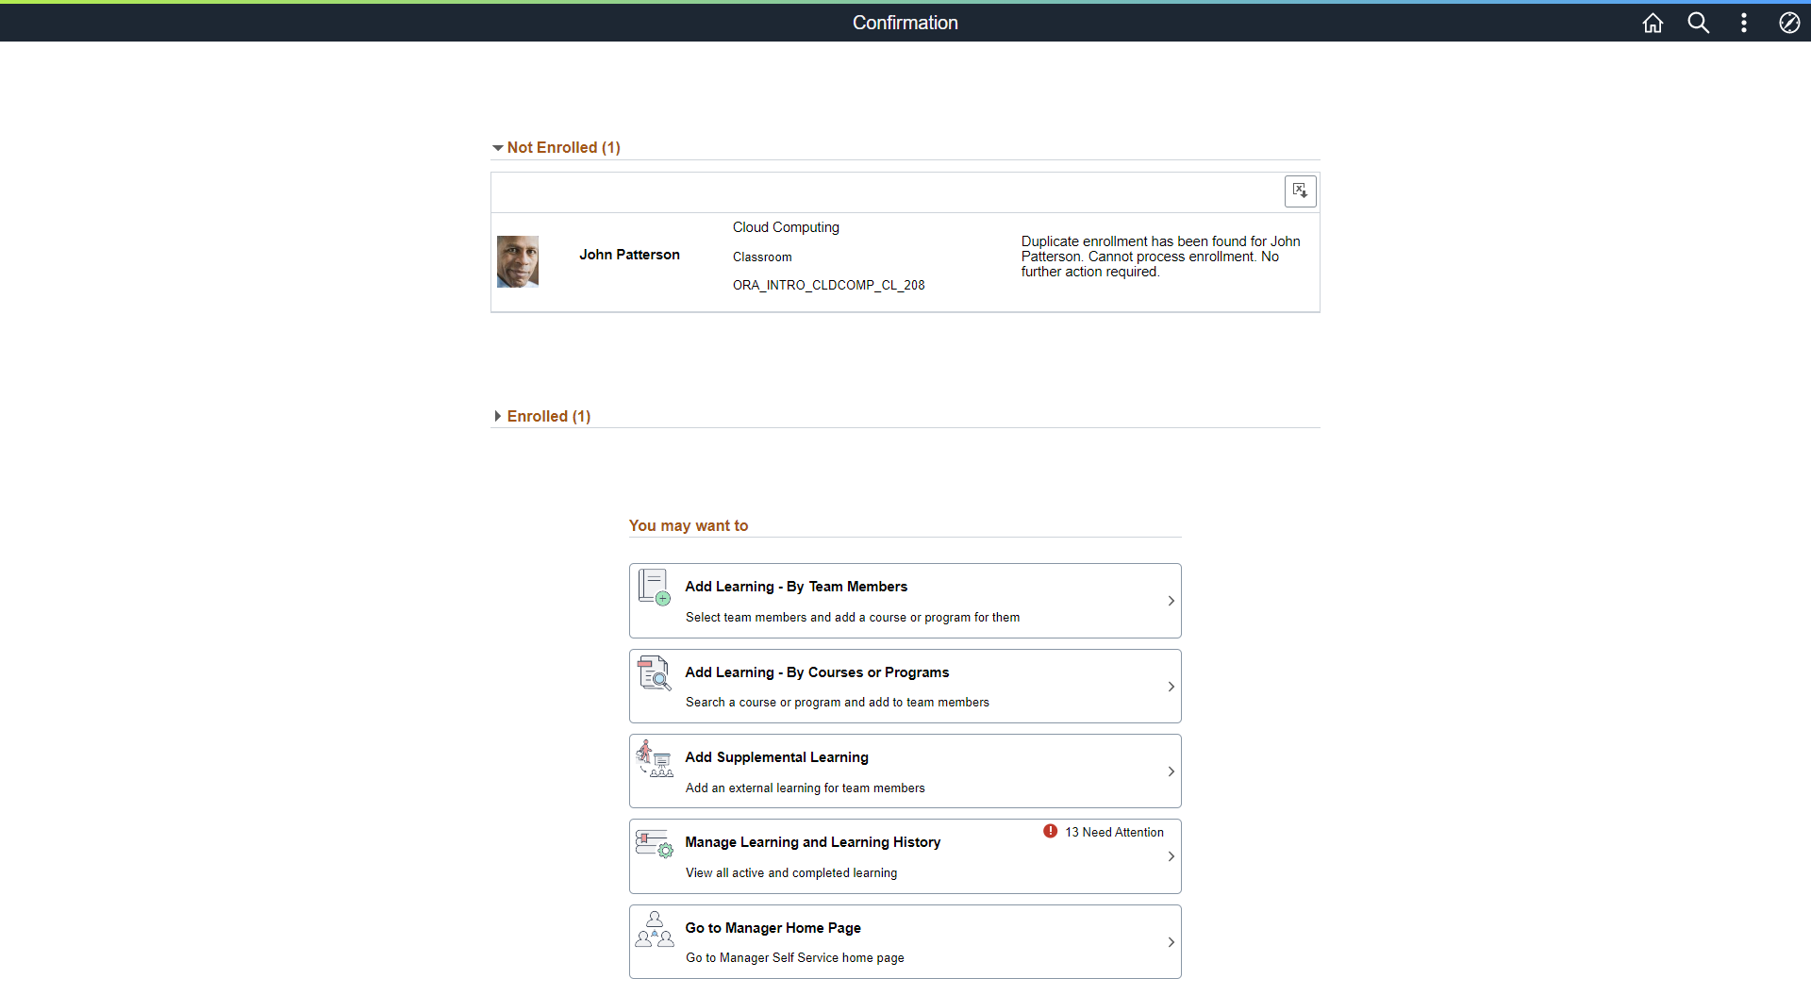This screenshot has height=995, width=1811.
Task: Open chevron for Add Supplemental Learning
Action: pyautogui.click(x=1171, y=771)
